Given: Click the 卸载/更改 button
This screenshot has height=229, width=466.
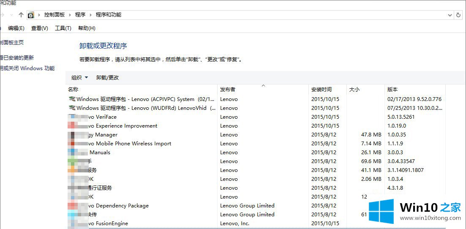Looking at the screenshot, I should point(108,78).
